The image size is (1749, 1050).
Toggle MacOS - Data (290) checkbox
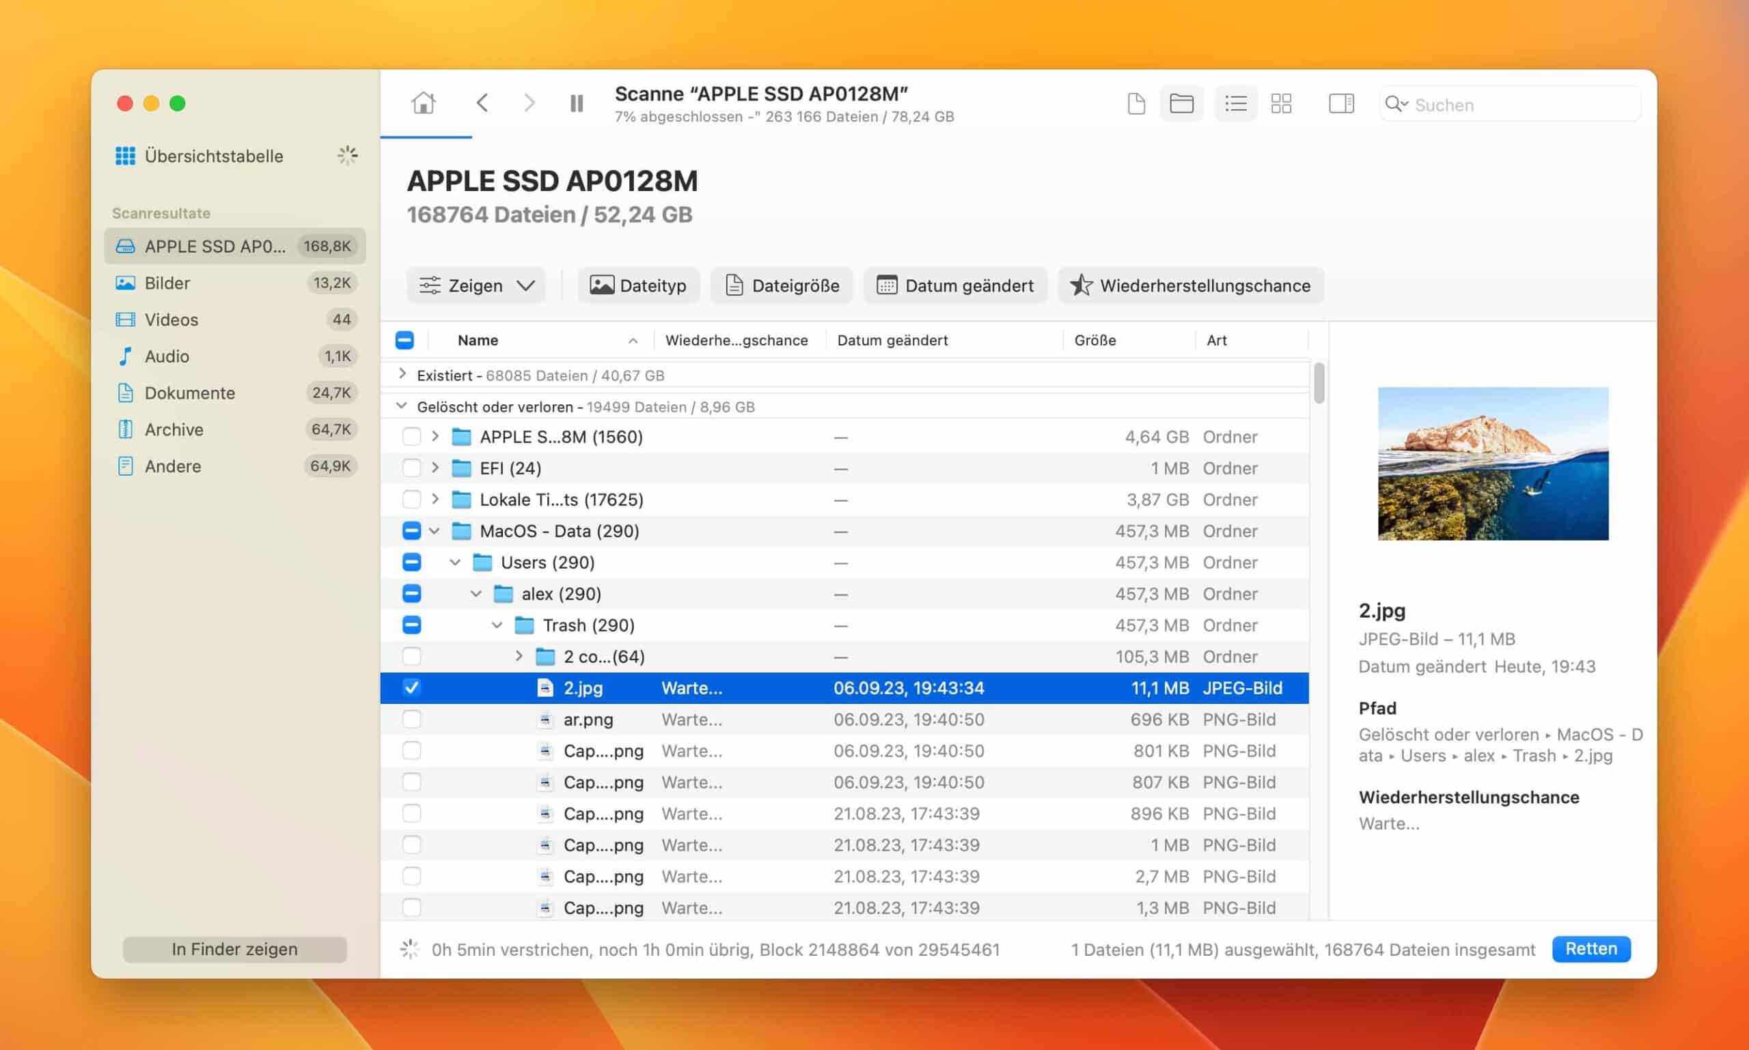click(x=411, y=530)
